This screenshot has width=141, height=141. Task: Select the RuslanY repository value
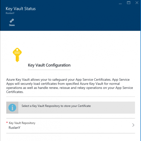14,128
